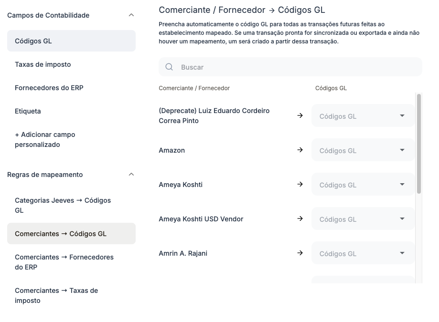Open the Códigos GL sidebar item
Viewport: 439px width, 322px height.
coord(71,41)
